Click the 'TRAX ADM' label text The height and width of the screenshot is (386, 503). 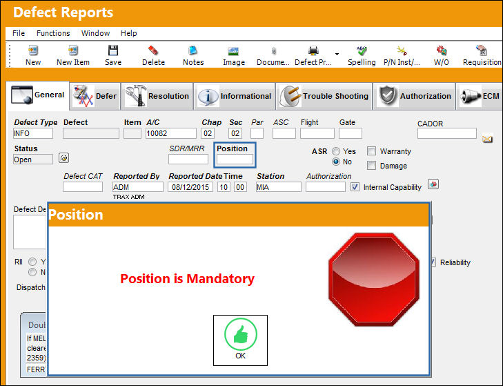coord(128,197)
